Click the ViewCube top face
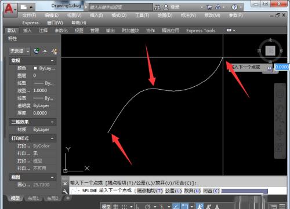 pos(270,51)
